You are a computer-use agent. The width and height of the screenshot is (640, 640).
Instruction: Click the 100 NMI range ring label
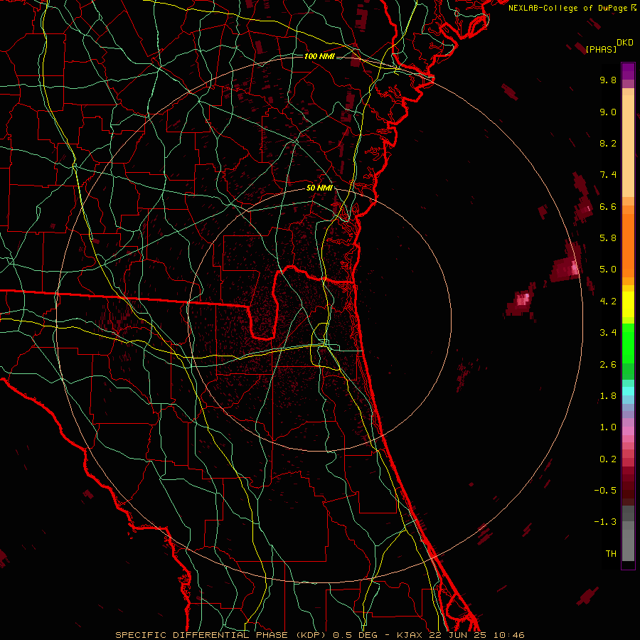pos(319,56)
